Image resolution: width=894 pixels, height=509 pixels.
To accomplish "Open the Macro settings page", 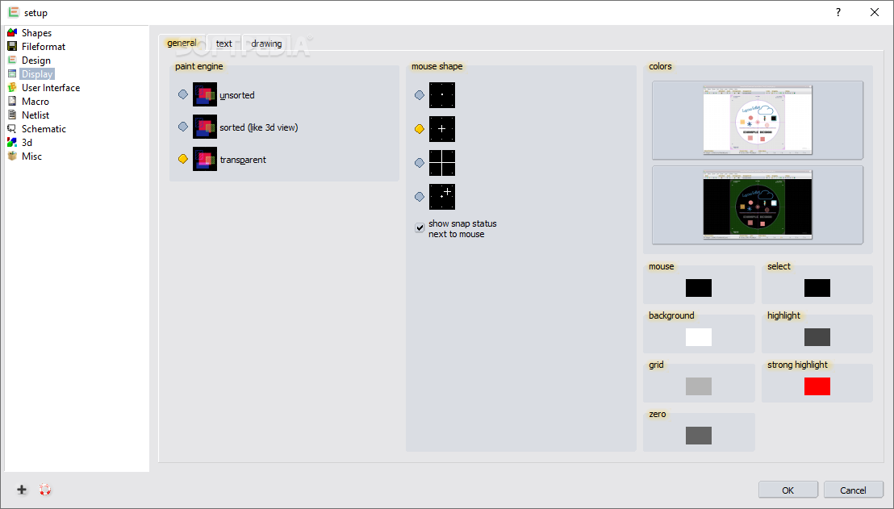I will click(36, 101).
